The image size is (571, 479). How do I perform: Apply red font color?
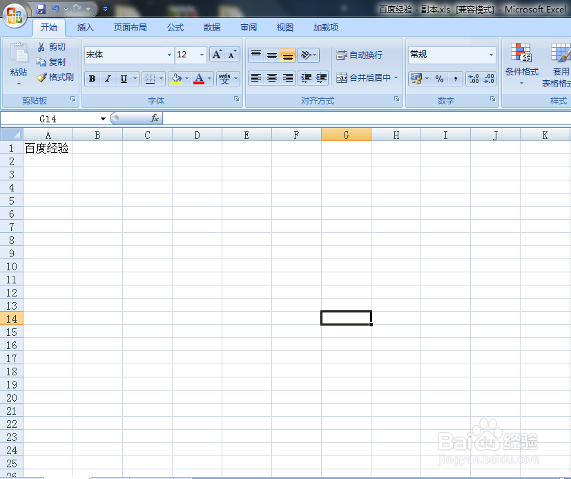click(199, 78)
